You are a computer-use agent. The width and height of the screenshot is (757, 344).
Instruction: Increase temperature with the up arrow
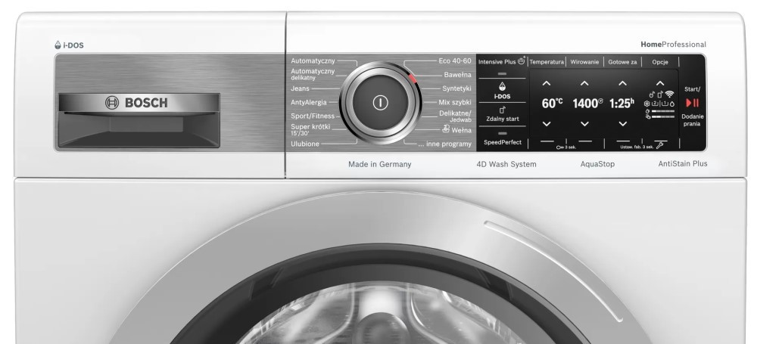[x=547, y=82]
